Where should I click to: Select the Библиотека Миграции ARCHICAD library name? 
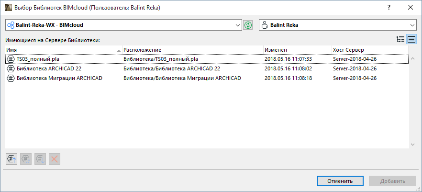tap(59, 79)
